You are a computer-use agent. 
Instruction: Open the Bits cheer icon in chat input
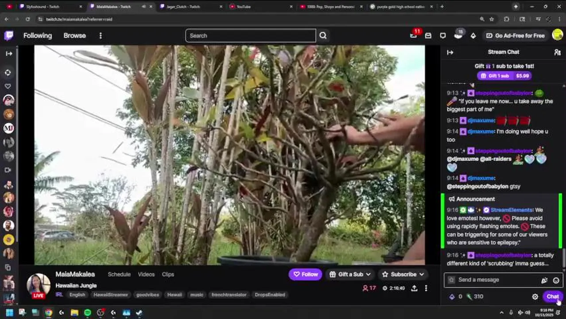tap(544, 280)
